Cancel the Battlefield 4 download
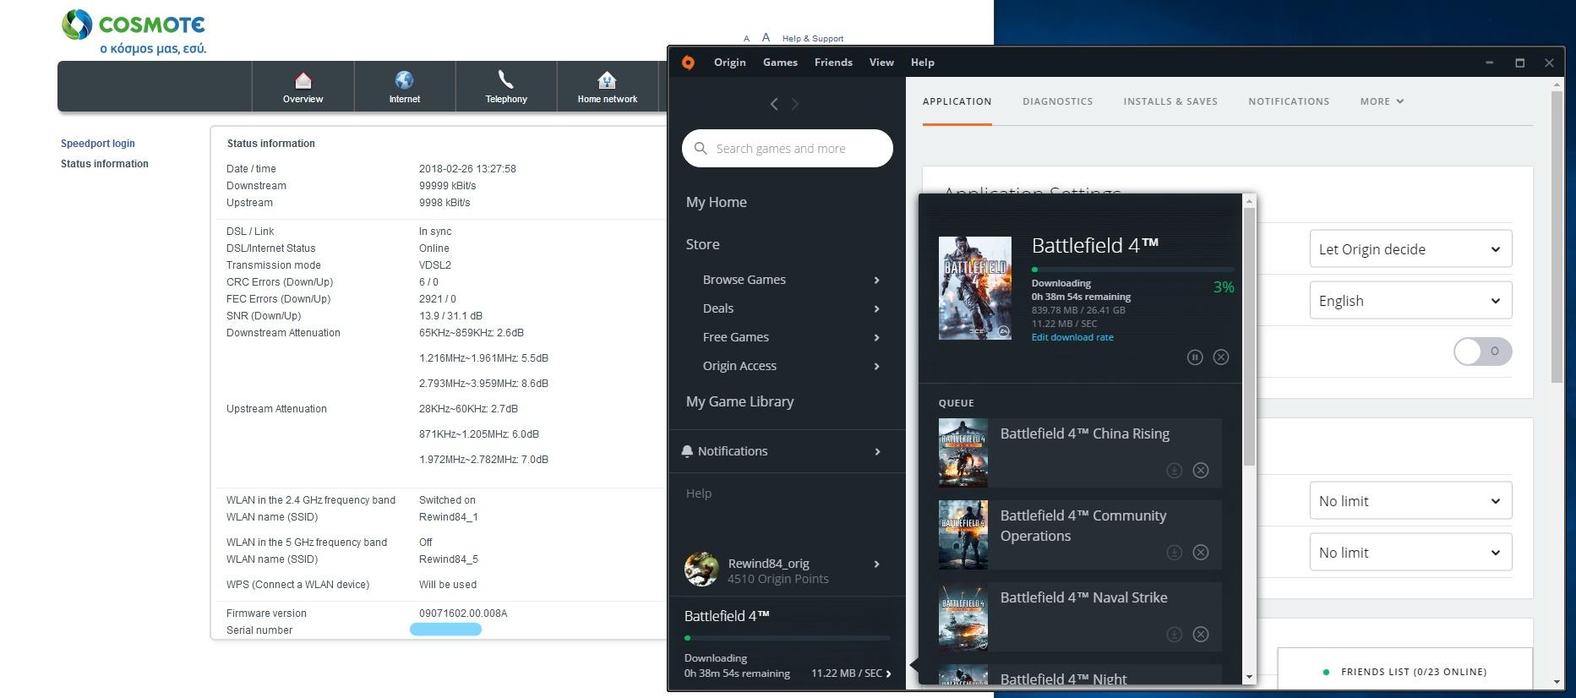The image size is (1576, 698). [x=1221, y=357]
